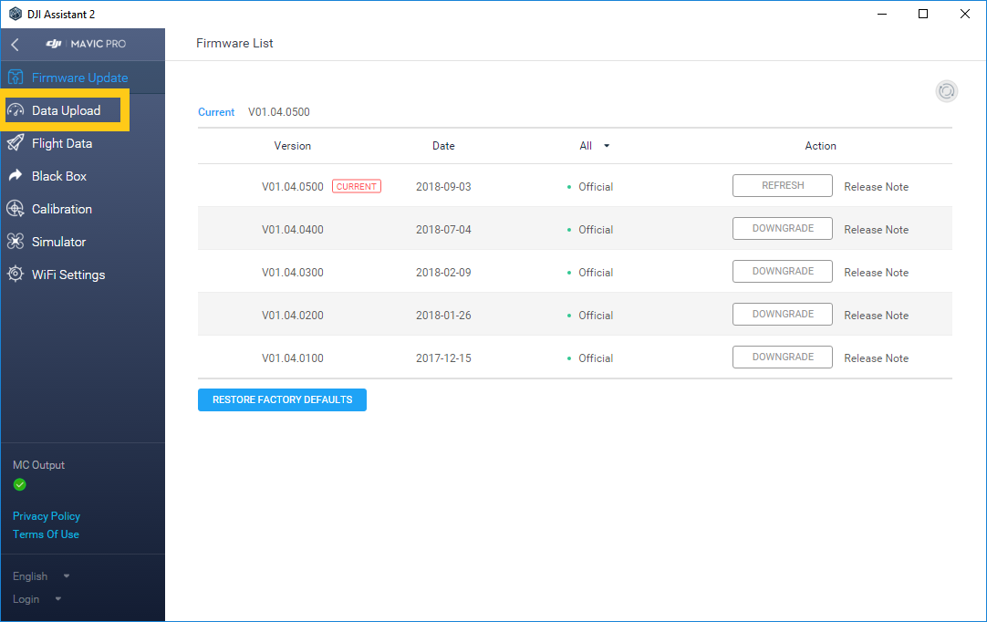Click the Black Box arrow icon
The height and width of the screenshot is (622, 987).
[16, 176]
